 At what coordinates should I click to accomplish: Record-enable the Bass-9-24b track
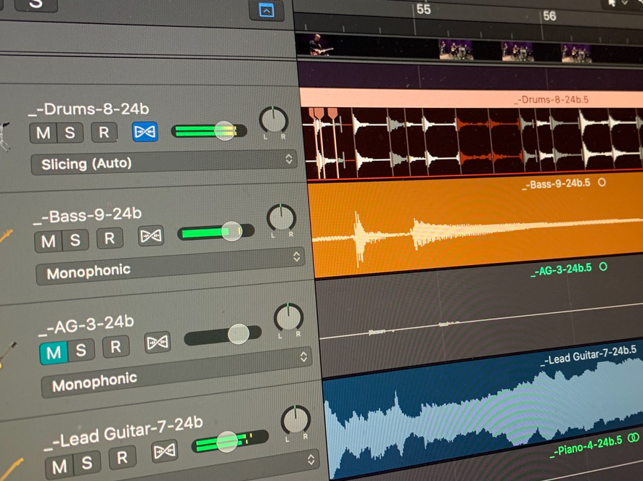pyautogui.click(x=109, y=238)
